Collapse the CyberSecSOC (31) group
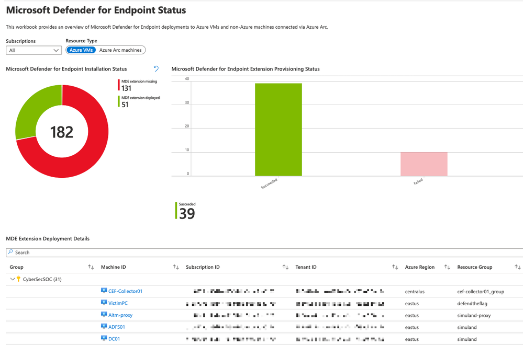Viewport: 523px width, 345px height. 13,279
